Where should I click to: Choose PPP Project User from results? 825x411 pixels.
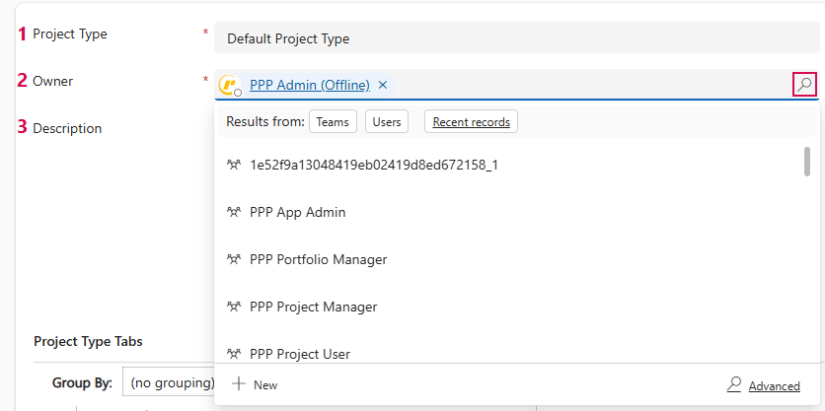click(x=300, y=354)
